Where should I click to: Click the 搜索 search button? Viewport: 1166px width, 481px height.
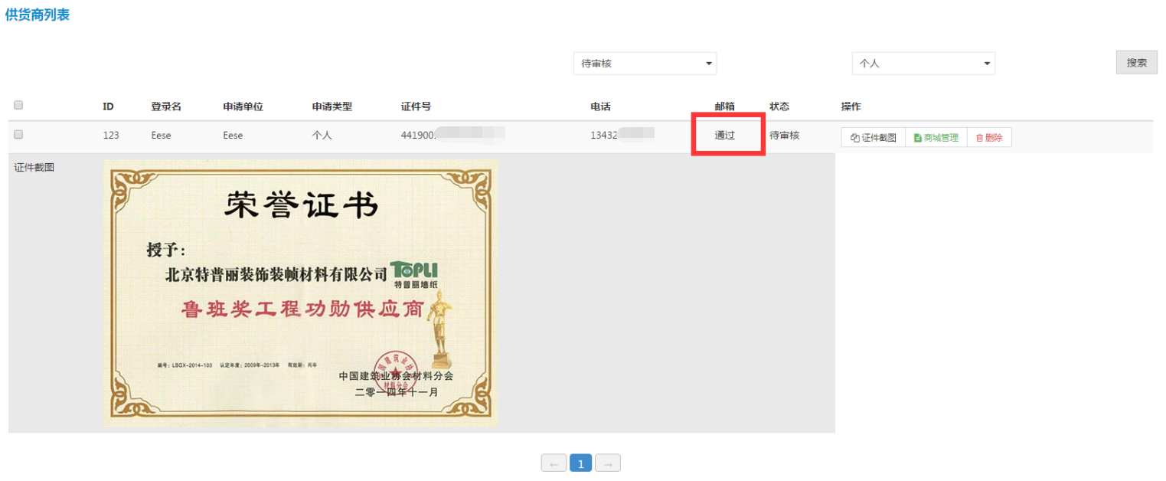point(1136,63)
